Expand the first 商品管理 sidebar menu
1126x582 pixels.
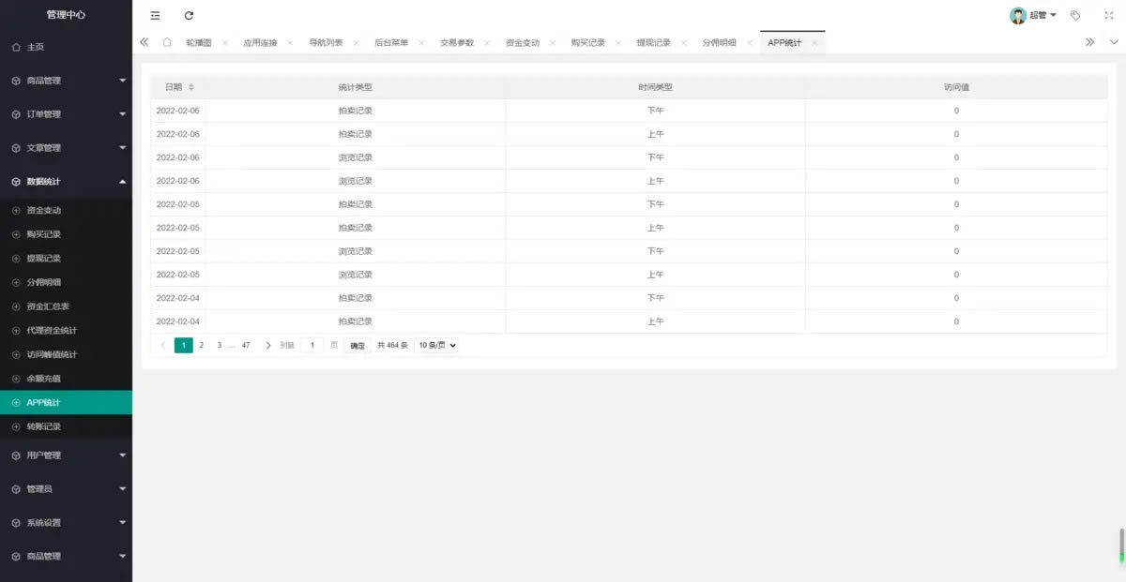[66, 81]
